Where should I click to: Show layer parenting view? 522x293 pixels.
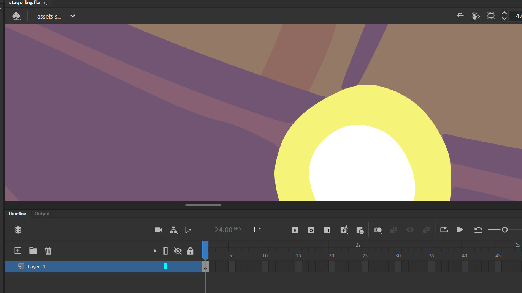pyautogui.click(x=174, y=230)
